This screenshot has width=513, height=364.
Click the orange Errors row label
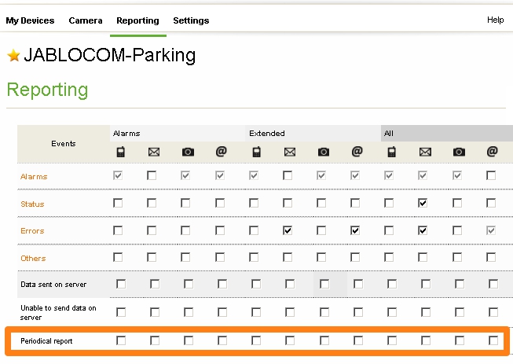[x=32, y=231]
